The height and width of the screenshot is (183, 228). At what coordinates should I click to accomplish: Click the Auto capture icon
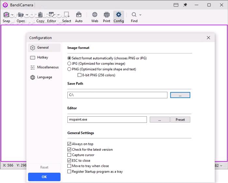(x=78, y=15)
